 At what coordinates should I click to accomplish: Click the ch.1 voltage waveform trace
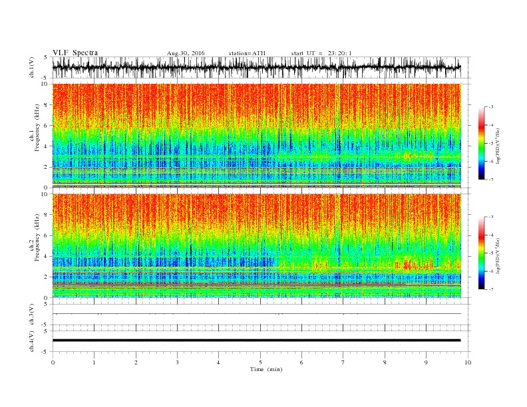tap(256, 67)
